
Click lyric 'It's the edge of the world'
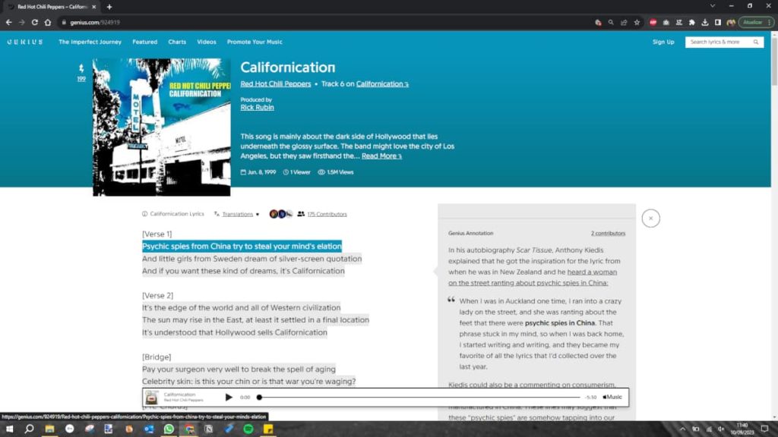pos(241,308)
